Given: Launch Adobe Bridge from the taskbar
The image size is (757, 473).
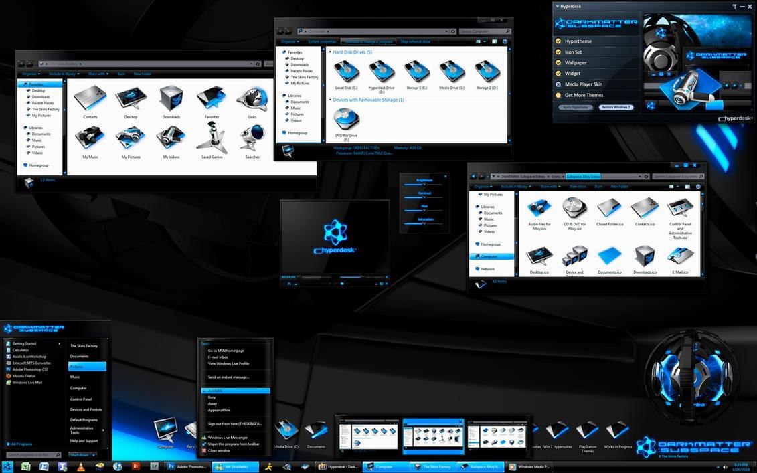Looking at the screenshot, I should [x=137, y=467].
